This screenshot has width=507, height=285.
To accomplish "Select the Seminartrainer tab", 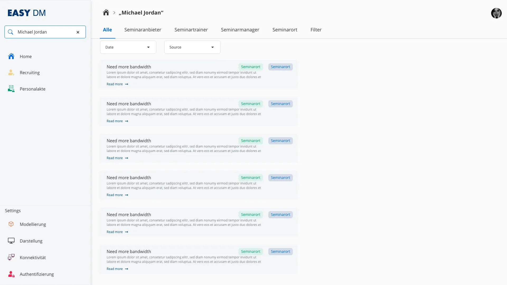I will pos(191,30).
